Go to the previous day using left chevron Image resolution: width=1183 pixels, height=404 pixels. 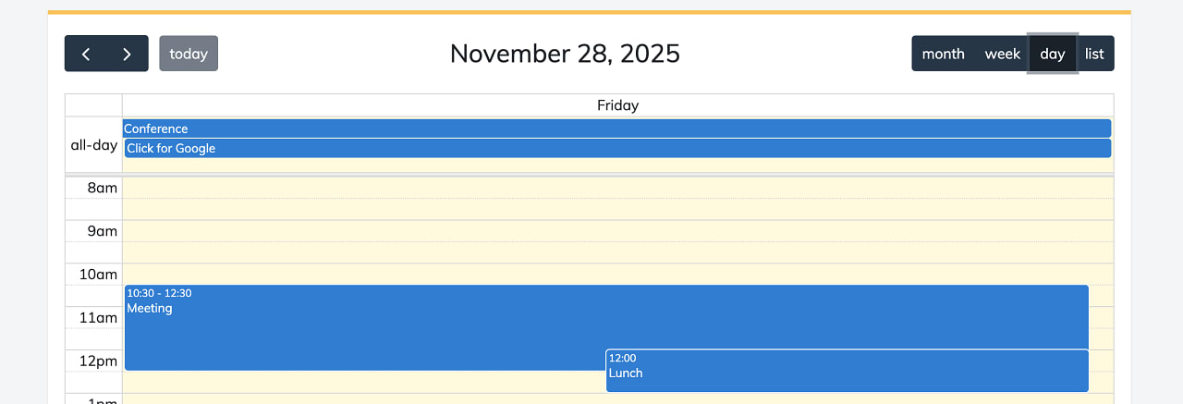[86, 54]
